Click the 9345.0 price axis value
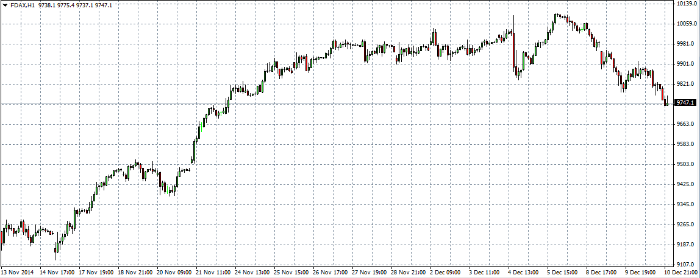Image resolution: width=700 pixels, height=278 pixels. [x=685, y=204]
